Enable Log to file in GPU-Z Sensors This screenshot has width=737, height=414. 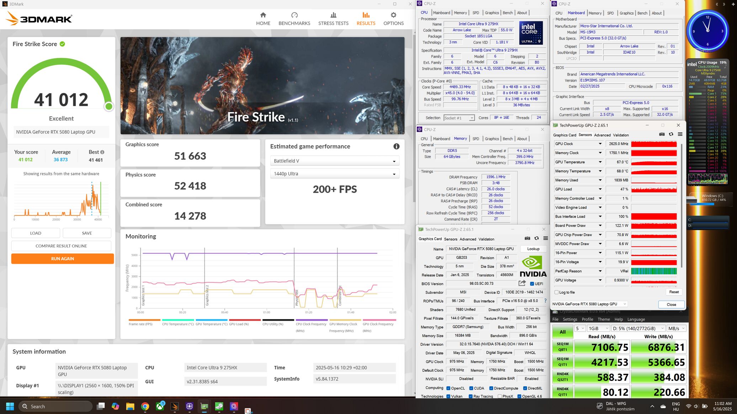click(556, 292)
